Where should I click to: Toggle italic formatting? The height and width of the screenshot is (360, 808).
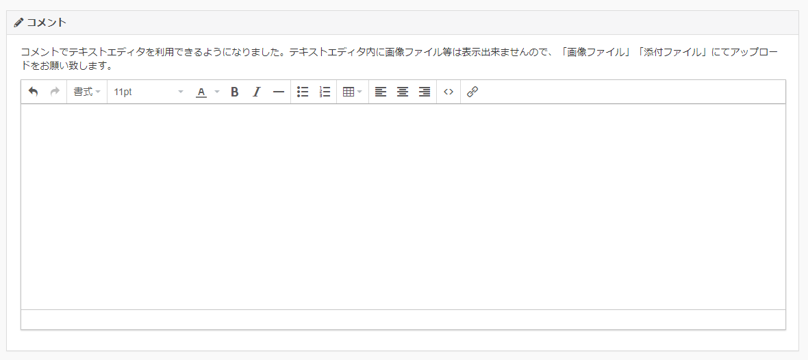pos(256,92)
